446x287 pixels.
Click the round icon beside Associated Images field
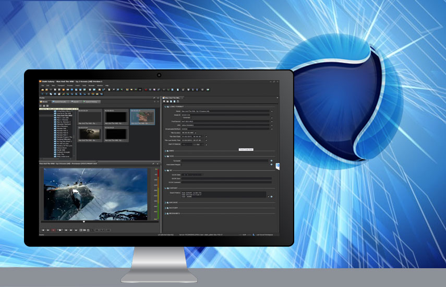point(271,164)
